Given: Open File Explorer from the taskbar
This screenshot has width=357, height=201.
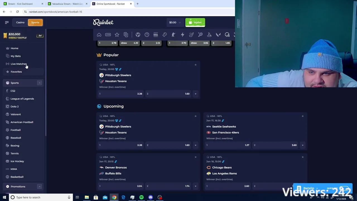Looking at the screenshot, I should (x=87, y=197).
